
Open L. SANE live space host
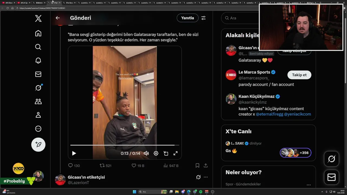coord(237,143)
